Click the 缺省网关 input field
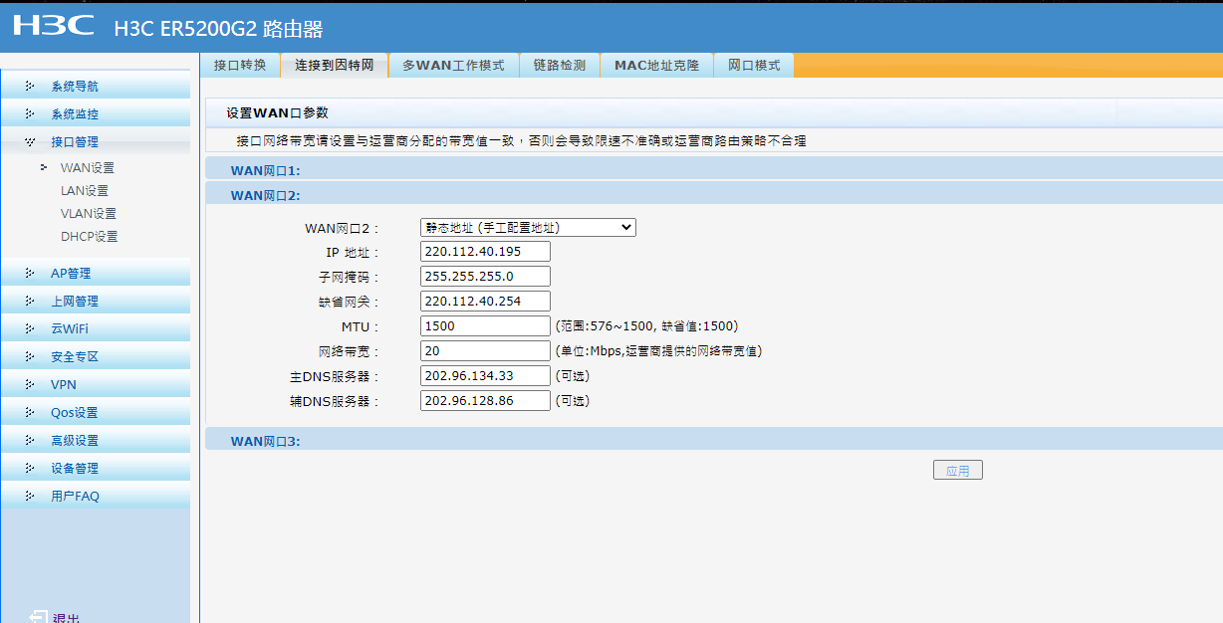 pos(485,302)
